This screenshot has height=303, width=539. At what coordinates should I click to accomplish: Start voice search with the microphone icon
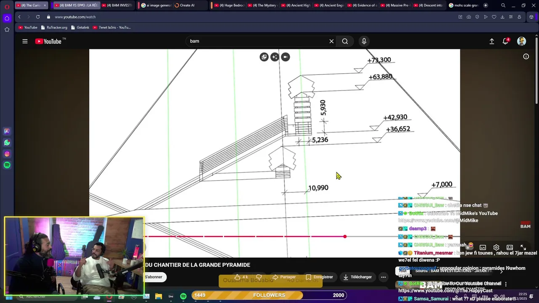pyautogui.click(x=364, y=41)
